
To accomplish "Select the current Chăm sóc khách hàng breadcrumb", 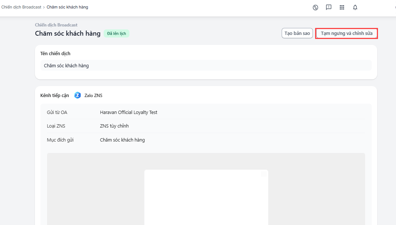I will pos(67,7).
